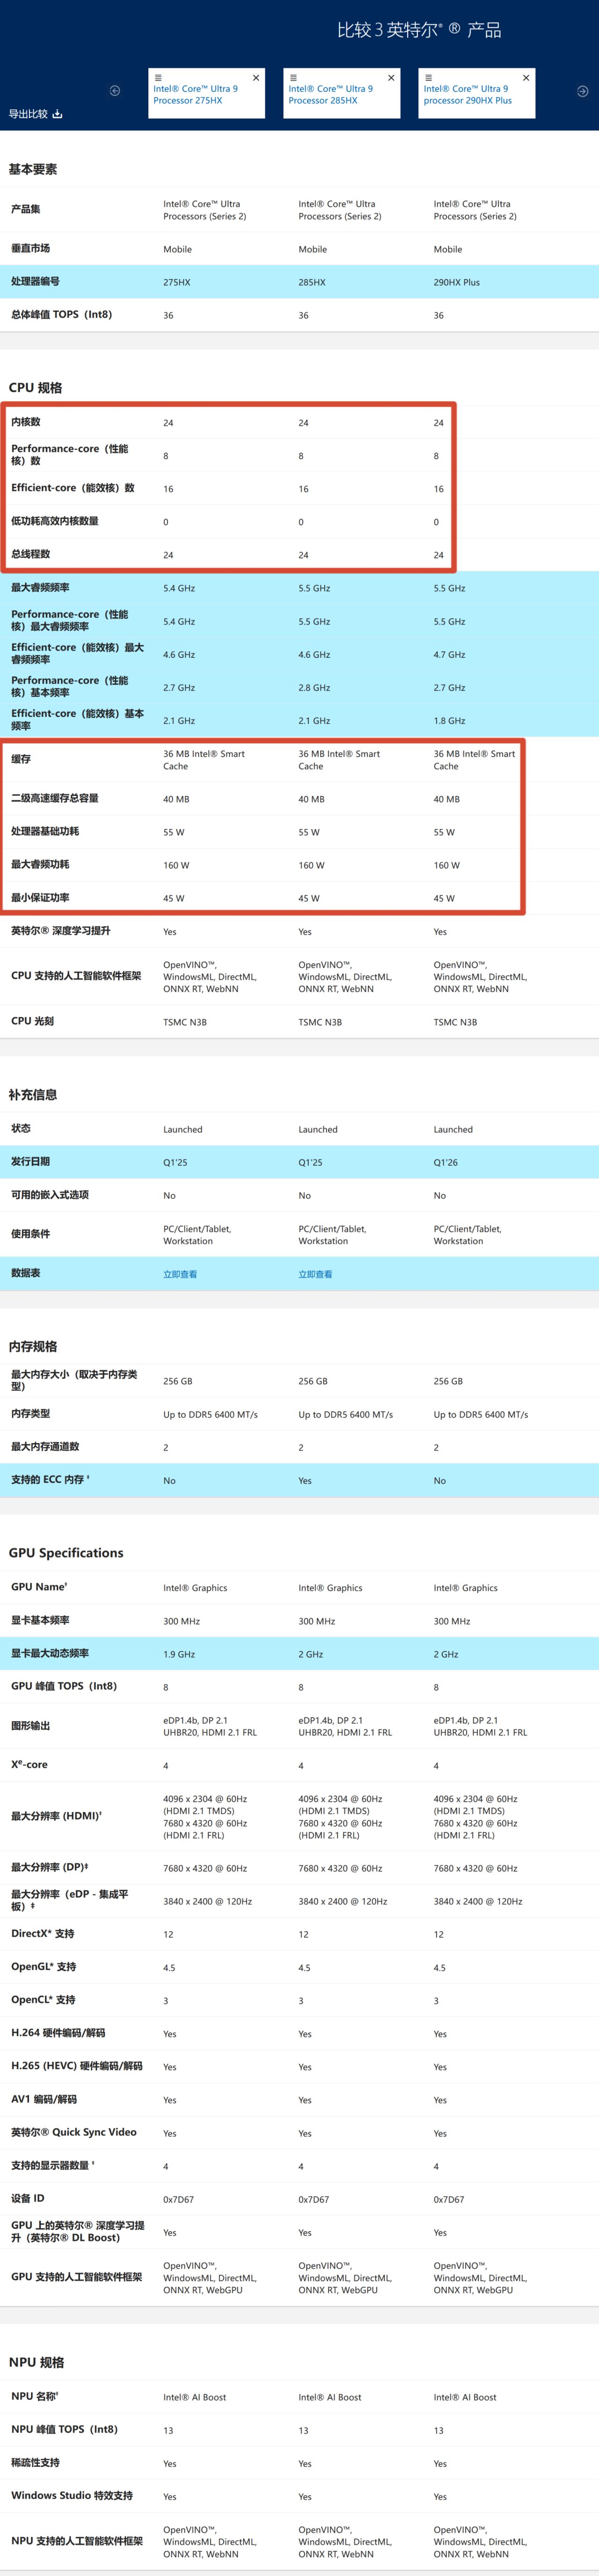Remove Ultra 9 275HX from comparison

pyautogui.click(x=256, y=77)
